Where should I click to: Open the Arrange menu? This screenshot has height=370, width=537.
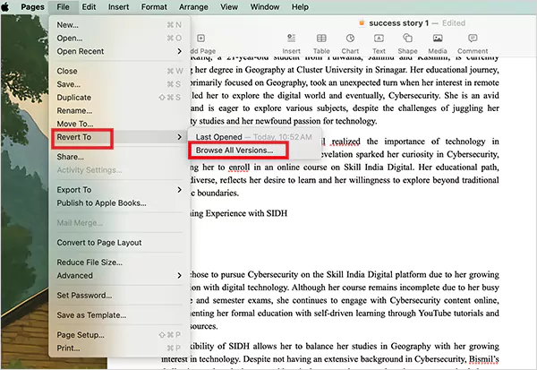pos(193,7)
